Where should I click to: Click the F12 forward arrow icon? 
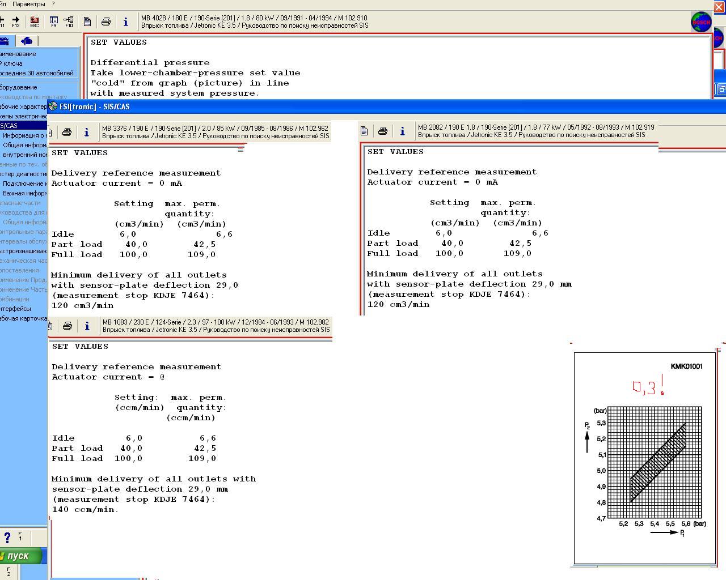point(15,22)
